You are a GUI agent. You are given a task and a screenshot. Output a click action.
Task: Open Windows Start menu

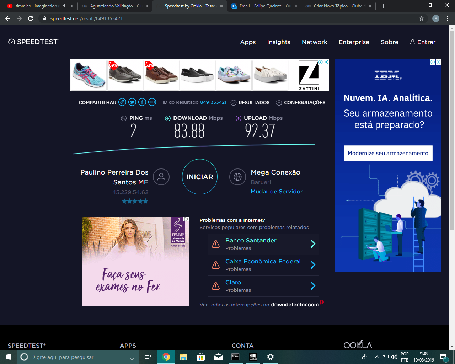[x=9, y=357]
